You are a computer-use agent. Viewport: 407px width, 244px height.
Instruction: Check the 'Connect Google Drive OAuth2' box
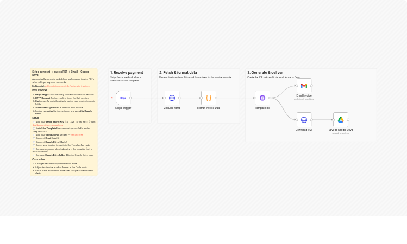(x=34, y=142)
